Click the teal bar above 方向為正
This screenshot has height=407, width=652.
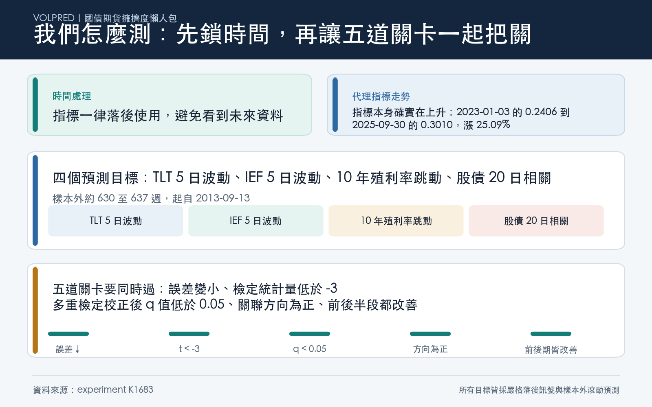coord(430,334)
